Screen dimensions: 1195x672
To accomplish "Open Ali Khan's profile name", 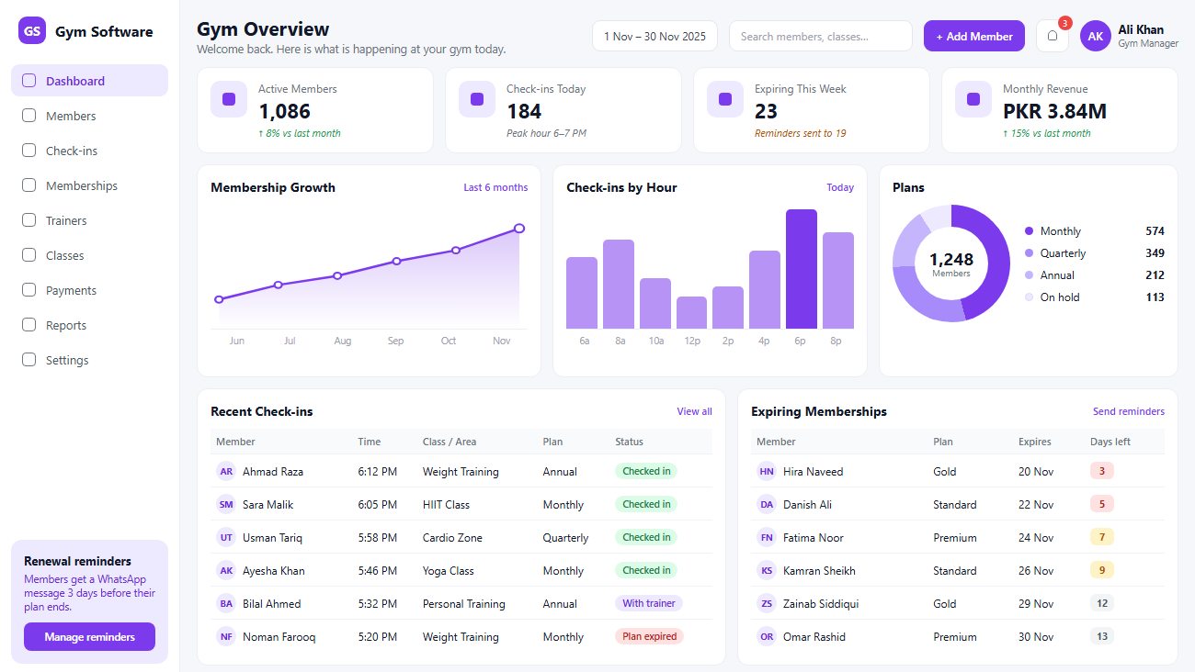I will point(1141,29).
